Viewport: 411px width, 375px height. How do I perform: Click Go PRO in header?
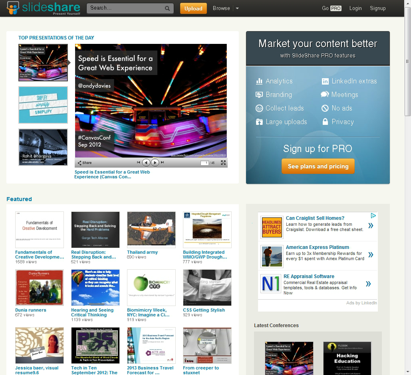click(x=332, y=8)
